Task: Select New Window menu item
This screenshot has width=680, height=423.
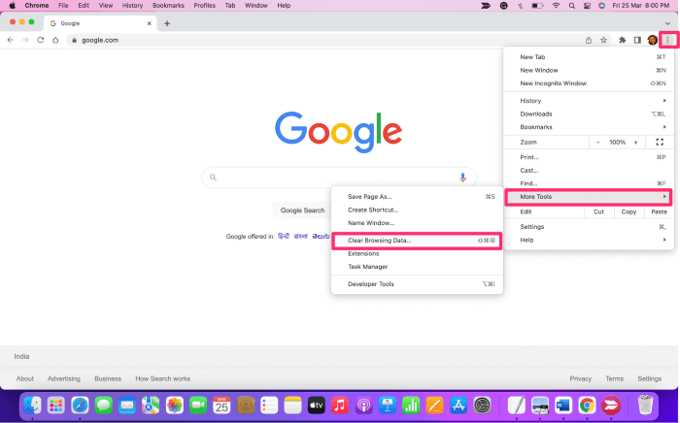Action: pos(589,70)
